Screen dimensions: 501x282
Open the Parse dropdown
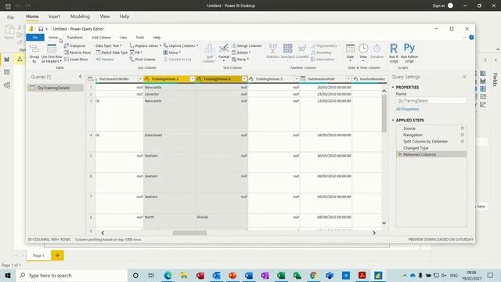(x=240, y=60)
